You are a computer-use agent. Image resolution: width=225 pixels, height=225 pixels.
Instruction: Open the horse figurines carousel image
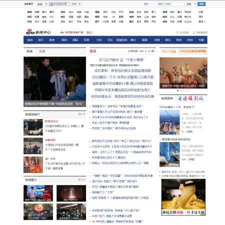pyautogui.click(x=183, y=73)
